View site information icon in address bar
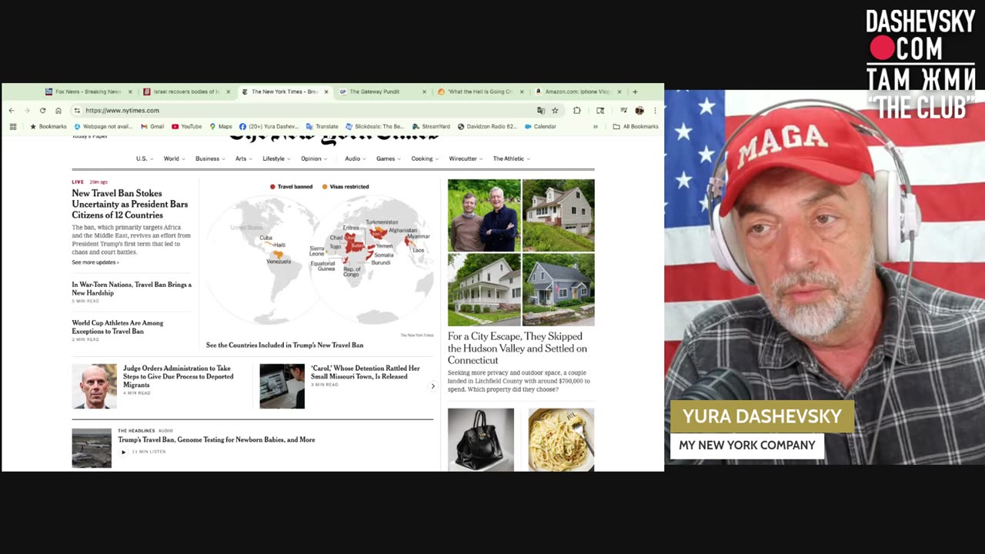The image size is (985, 554). coord(77,111)
